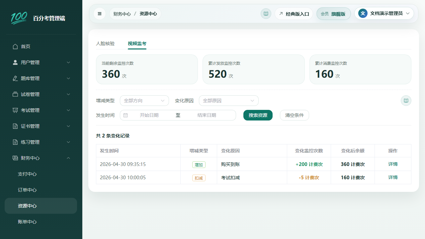Screen dimensions: 425x239
Task: Click the stack icon for 试卷管理
Action: coord(15,94)
